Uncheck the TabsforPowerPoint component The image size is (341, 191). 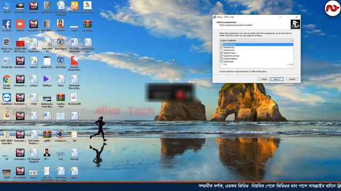(222, 56)
